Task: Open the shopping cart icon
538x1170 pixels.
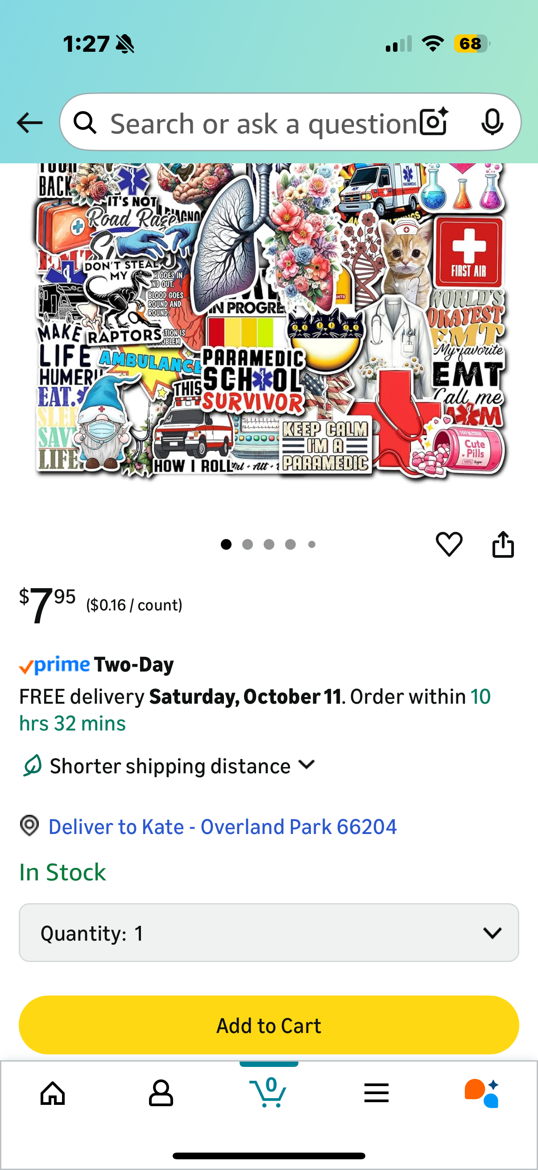Action: point(268,1092)
